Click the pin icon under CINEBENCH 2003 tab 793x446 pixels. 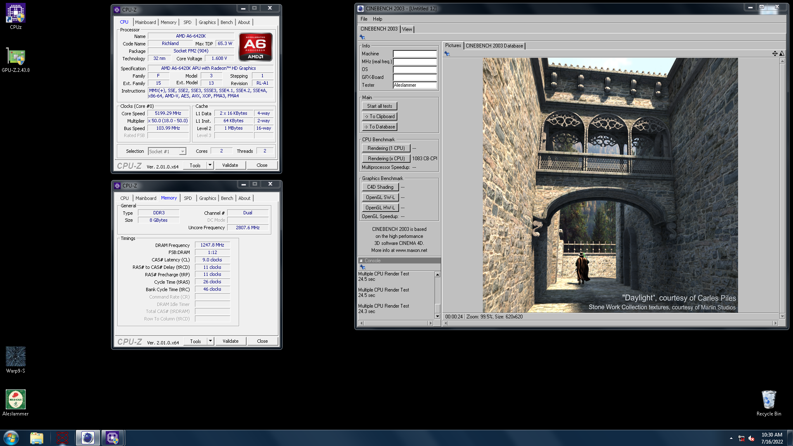click(x=363, y=37)
